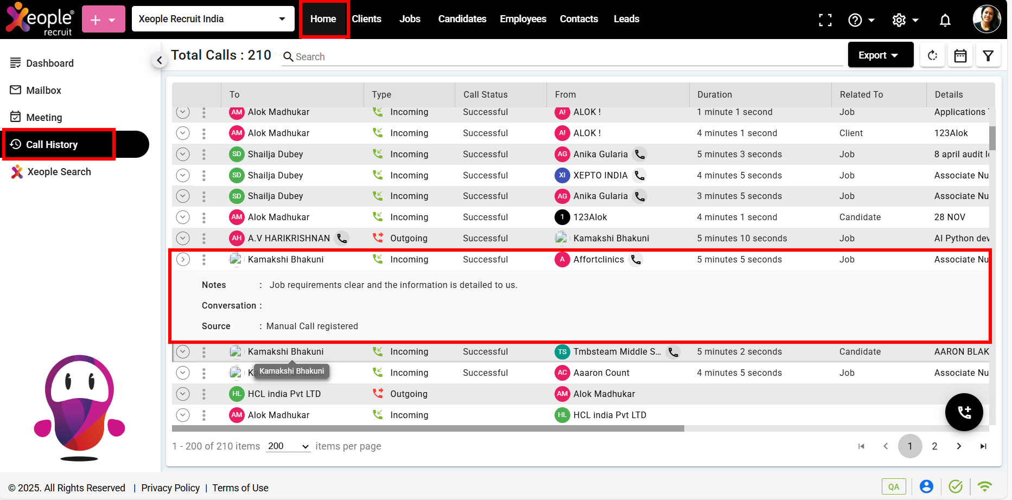1012x500 pixels.
Task: Open the Candidates tab
Action: tap(462, 19)
